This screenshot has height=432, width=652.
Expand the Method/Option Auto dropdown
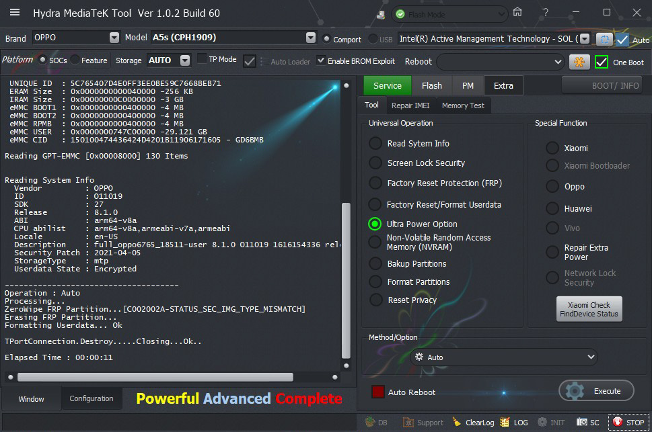tap(591, 357)
